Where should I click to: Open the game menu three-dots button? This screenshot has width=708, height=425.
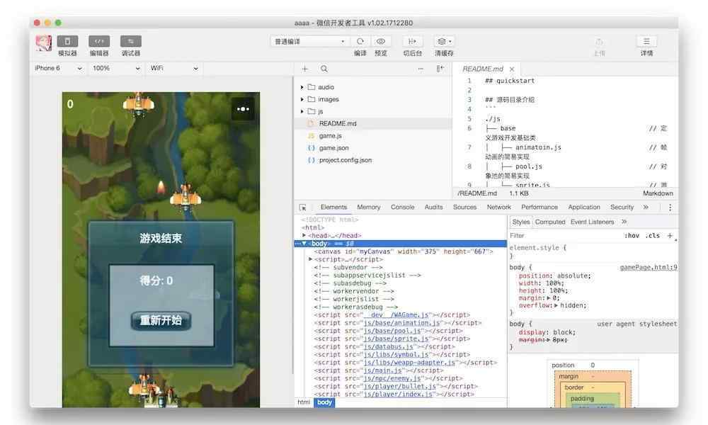(243, 109)
